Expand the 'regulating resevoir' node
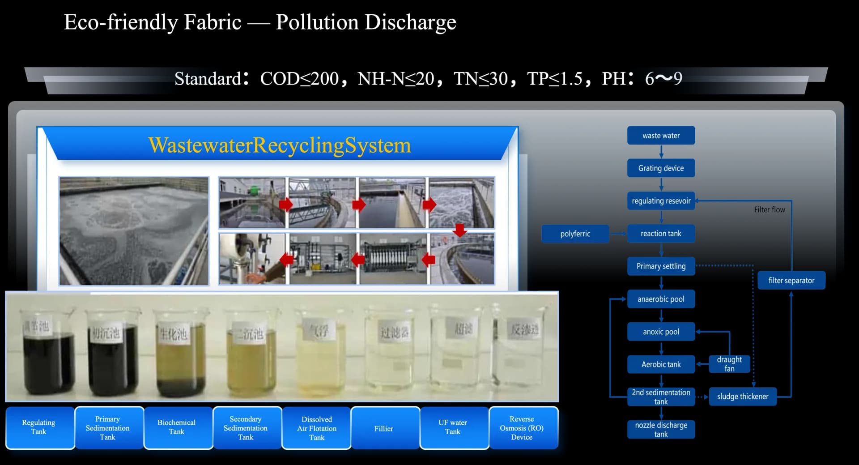Screen dimensions: 859x465 click(661, 201)
